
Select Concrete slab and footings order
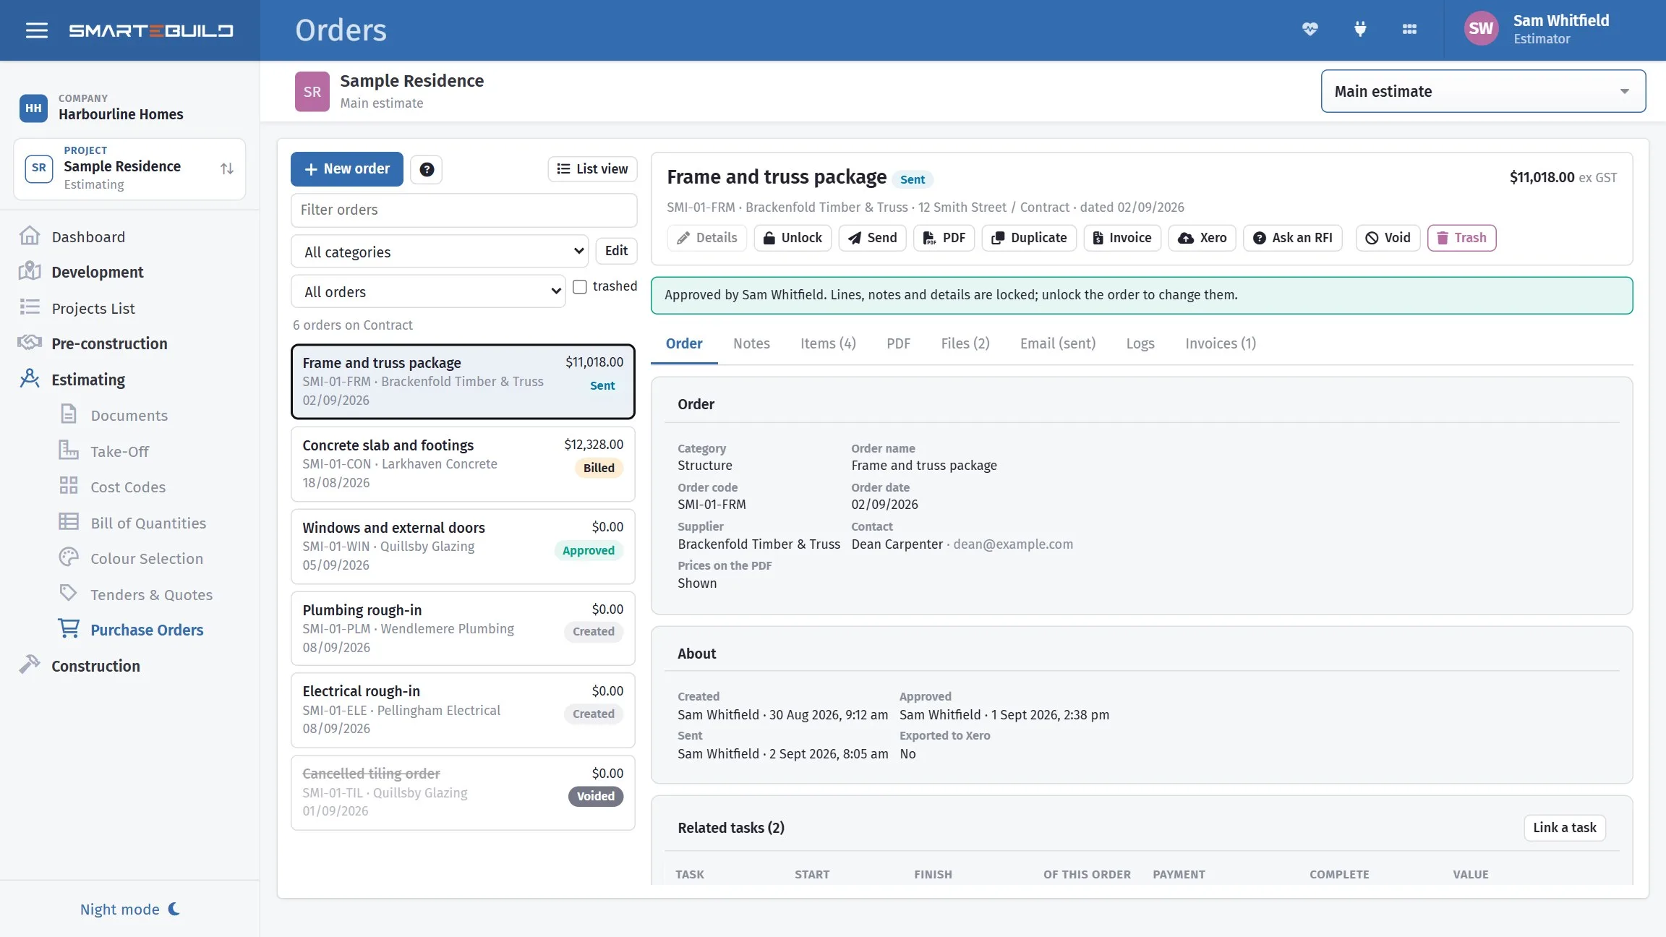pyautogui.click(x=463, y=463)
